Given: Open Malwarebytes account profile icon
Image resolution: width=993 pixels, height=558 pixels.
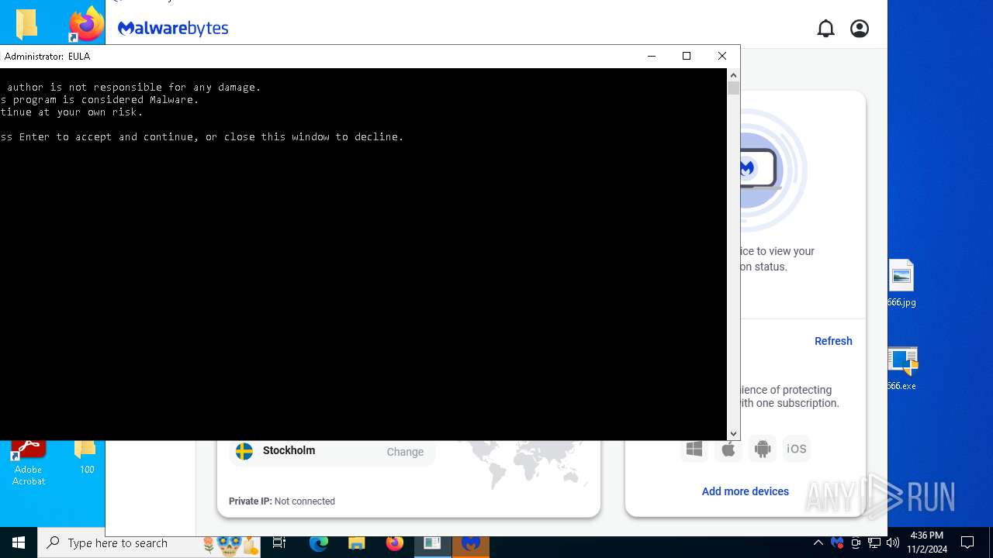Looking at the screenshot, I should 860,29.
